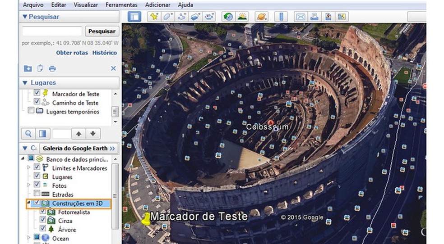
Task: Click the Save Image toolbar icon
Action: [328, 17]
